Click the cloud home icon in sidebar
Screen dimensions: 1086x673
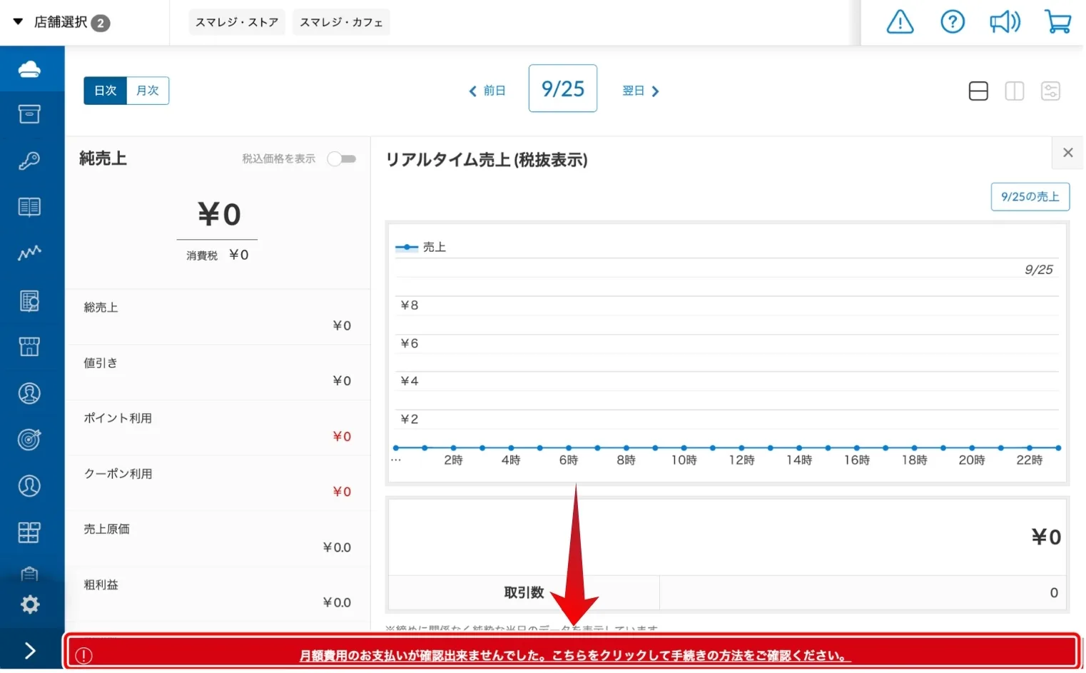click(29, 69)
